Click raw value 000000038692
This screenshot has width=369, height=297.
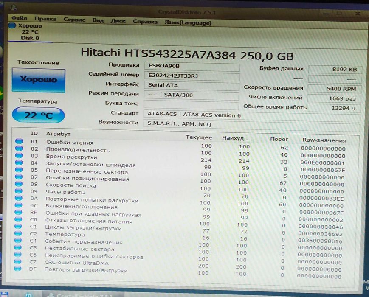pos(321,234)
